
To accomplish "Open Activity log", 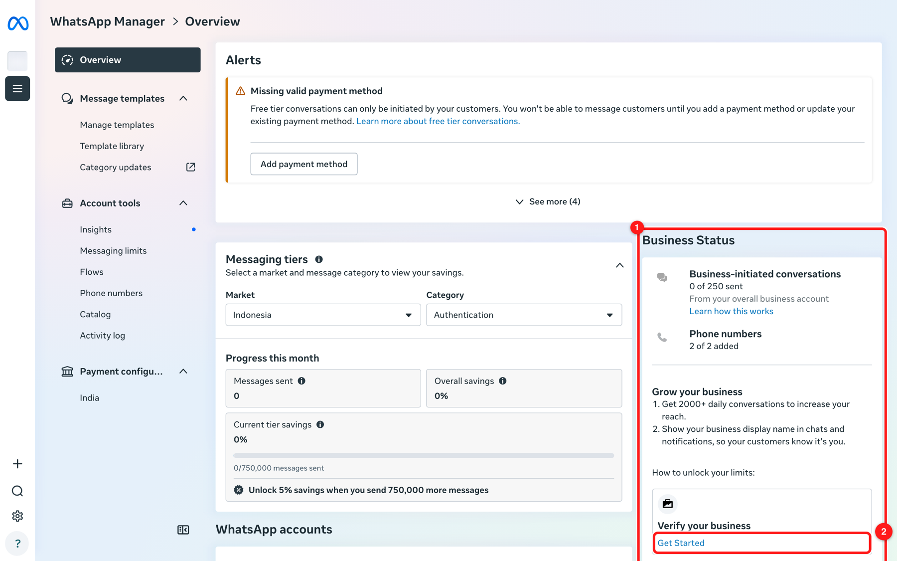I will pos(103,336).
